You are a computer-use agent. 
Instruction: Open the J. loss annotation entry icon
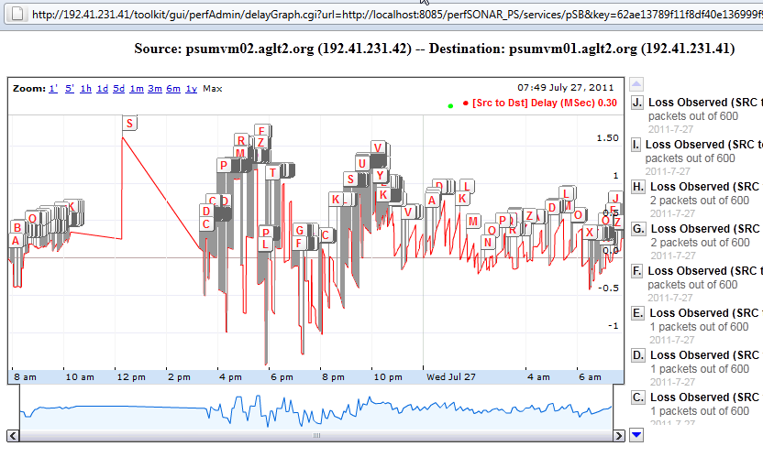coord(637,103)
